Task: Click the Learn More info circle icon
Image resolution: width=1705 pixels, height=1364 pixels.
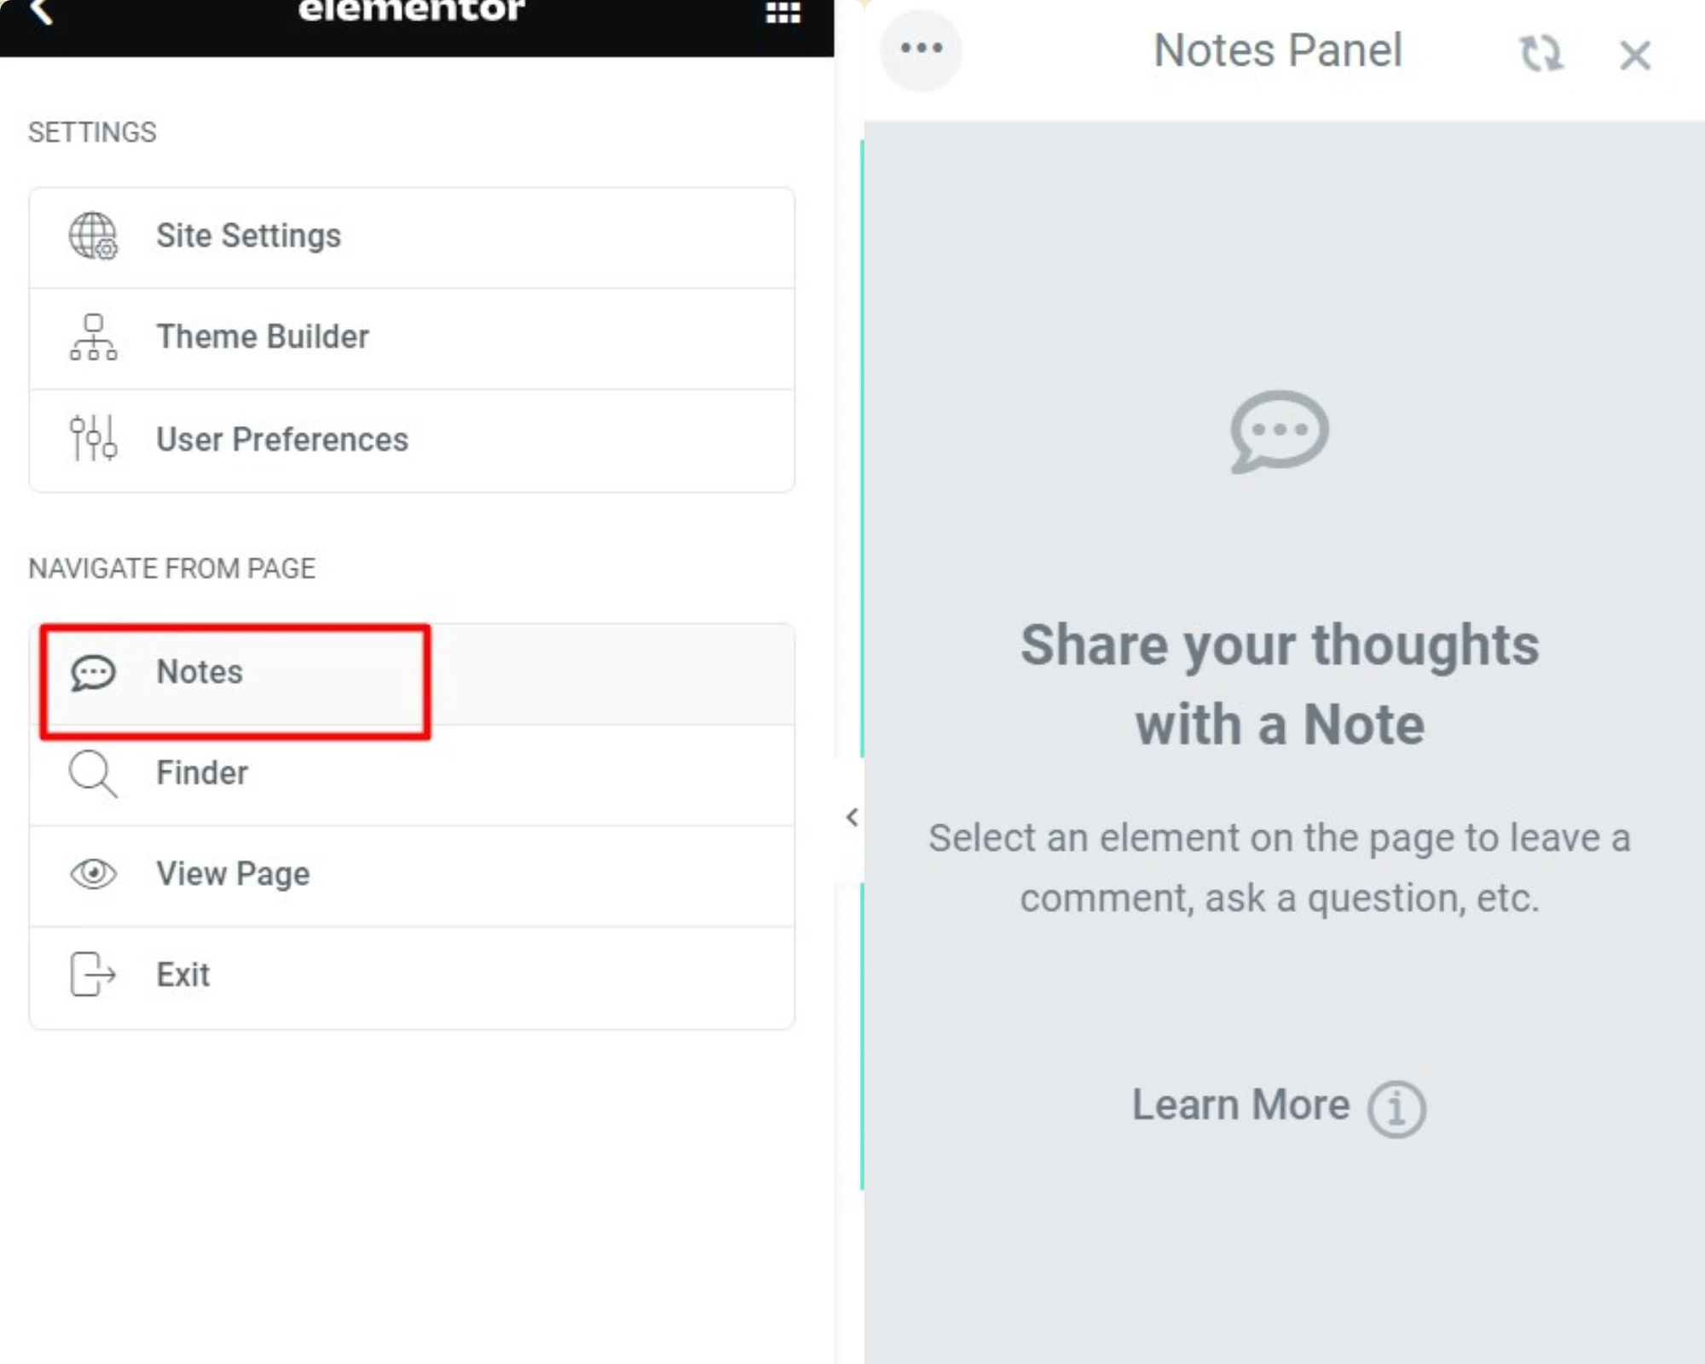Action: (1395, 1107)
